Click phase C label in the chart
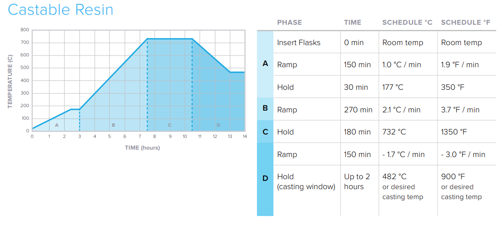This screenshot has width=500, height=226. point(170,125)
